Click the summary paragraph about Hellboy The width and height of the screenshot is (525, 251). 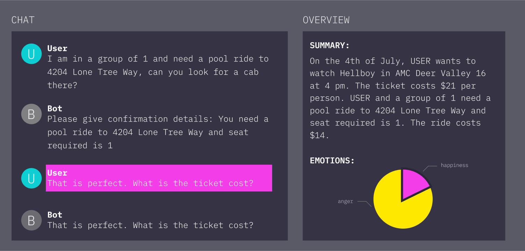400,98
